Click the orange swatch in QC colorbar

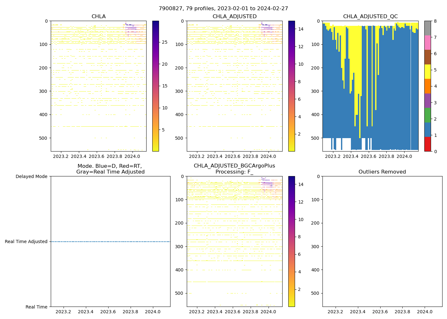(428, 86)
